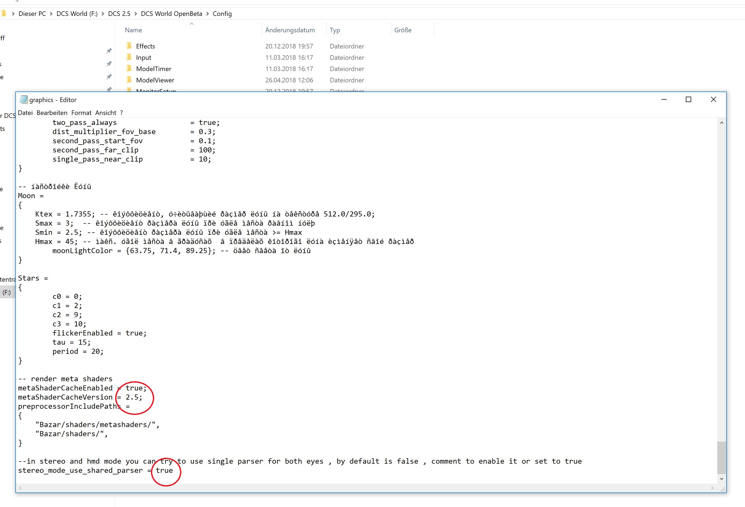This screenshot has height=507, width=745.
Task: Select the ModelTimer folder icon
Action: (x=129, y=68)
